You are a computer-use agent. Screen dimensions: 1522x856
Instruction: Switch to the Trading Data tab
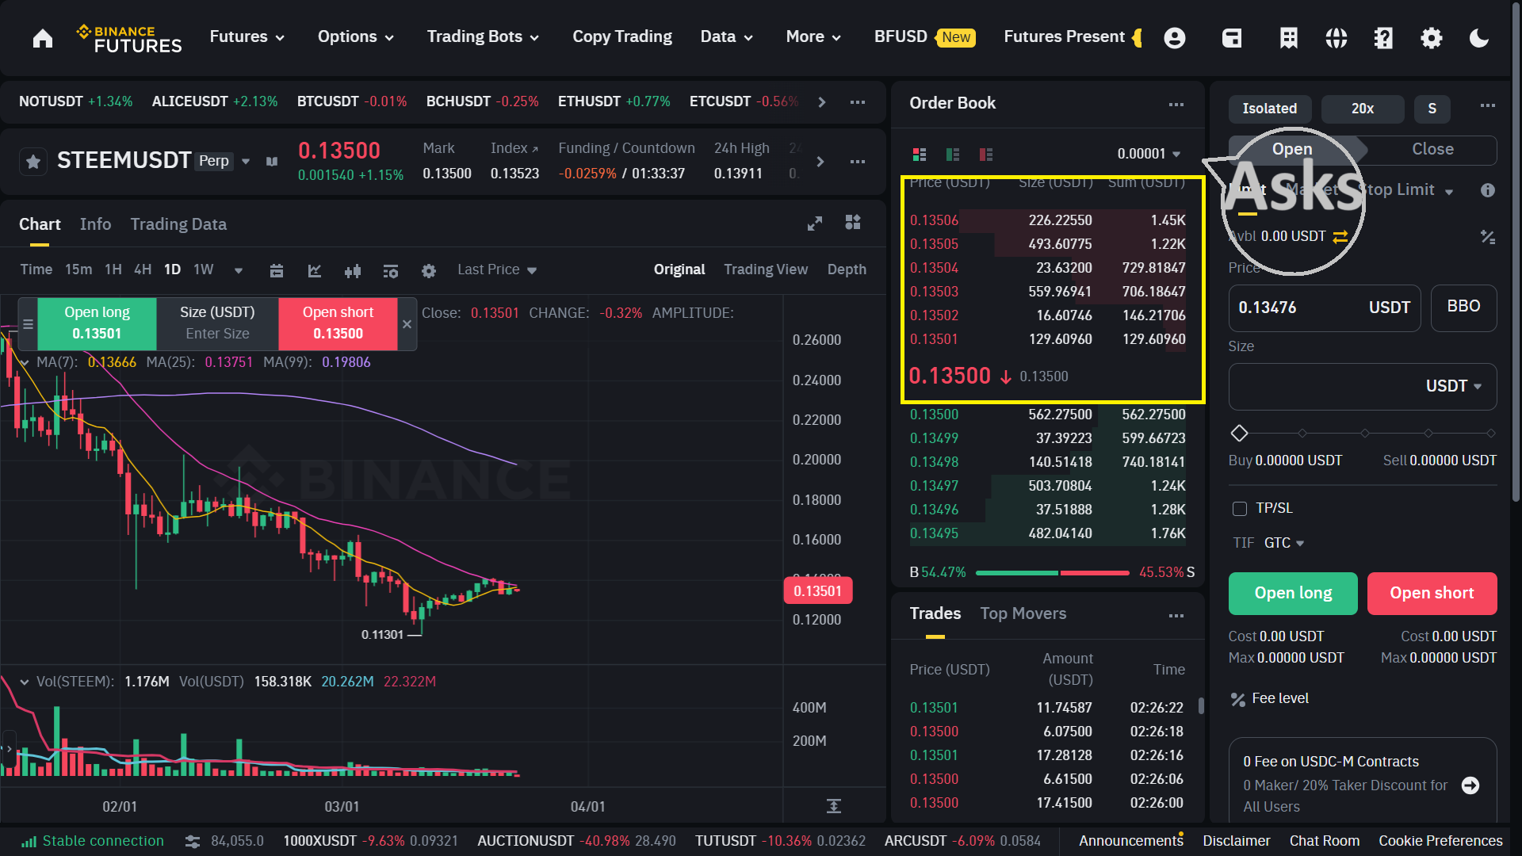(178, 224)
